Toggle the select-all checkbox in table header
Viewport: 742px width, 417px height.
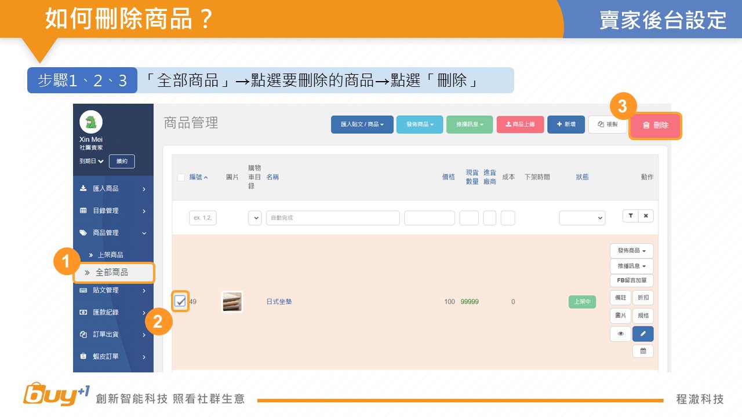click(181, 177)
